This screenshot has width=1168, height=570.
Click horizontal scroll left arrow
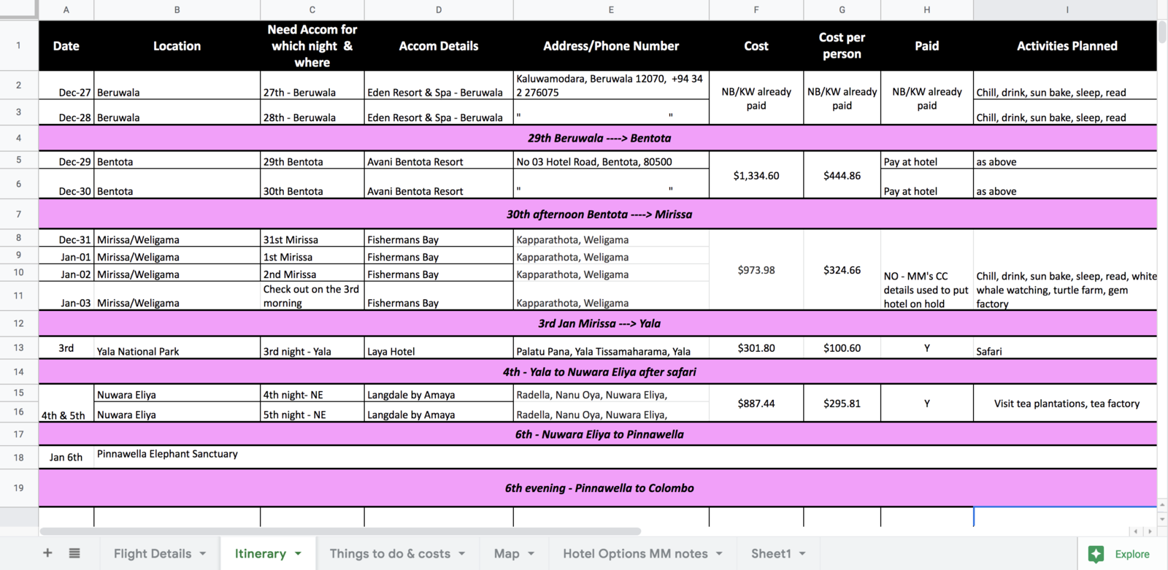click(1136, 531)
